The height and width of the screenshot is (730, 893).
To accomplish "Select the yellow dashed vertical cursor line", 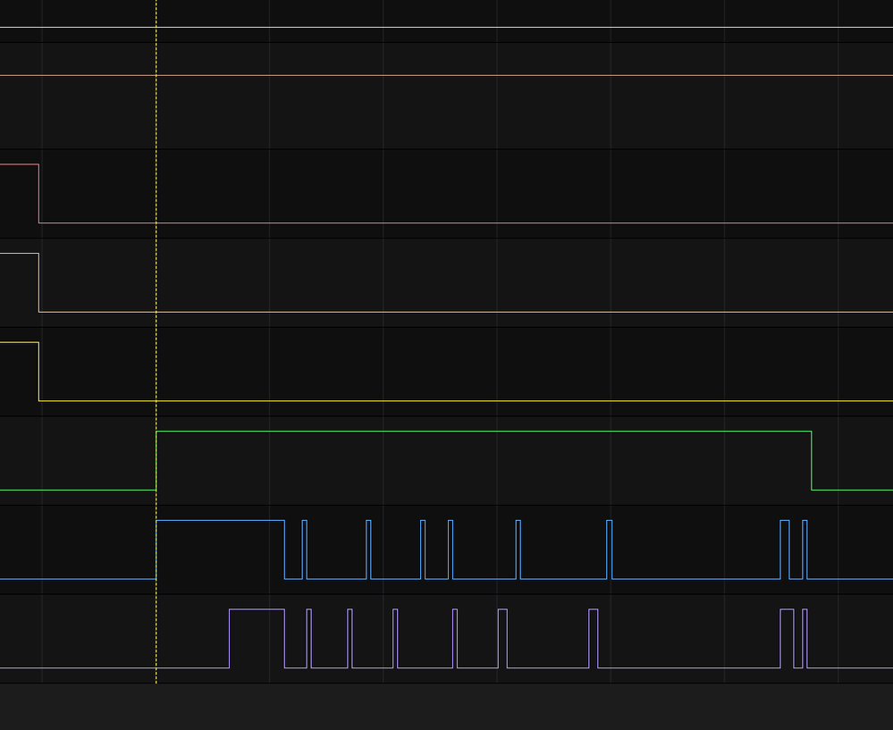I will pyautogui.click(x=156, y=341).
